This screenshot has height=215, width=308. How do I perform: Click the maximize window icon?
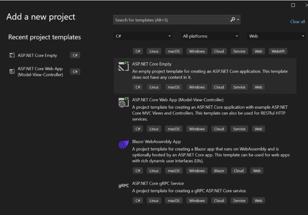[x=293, y=5]
